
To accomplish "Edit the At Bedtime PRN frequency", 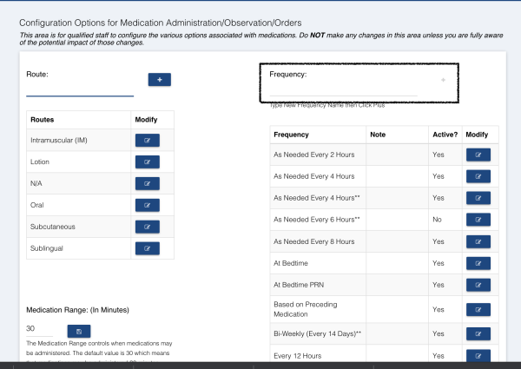I will 478,285.
